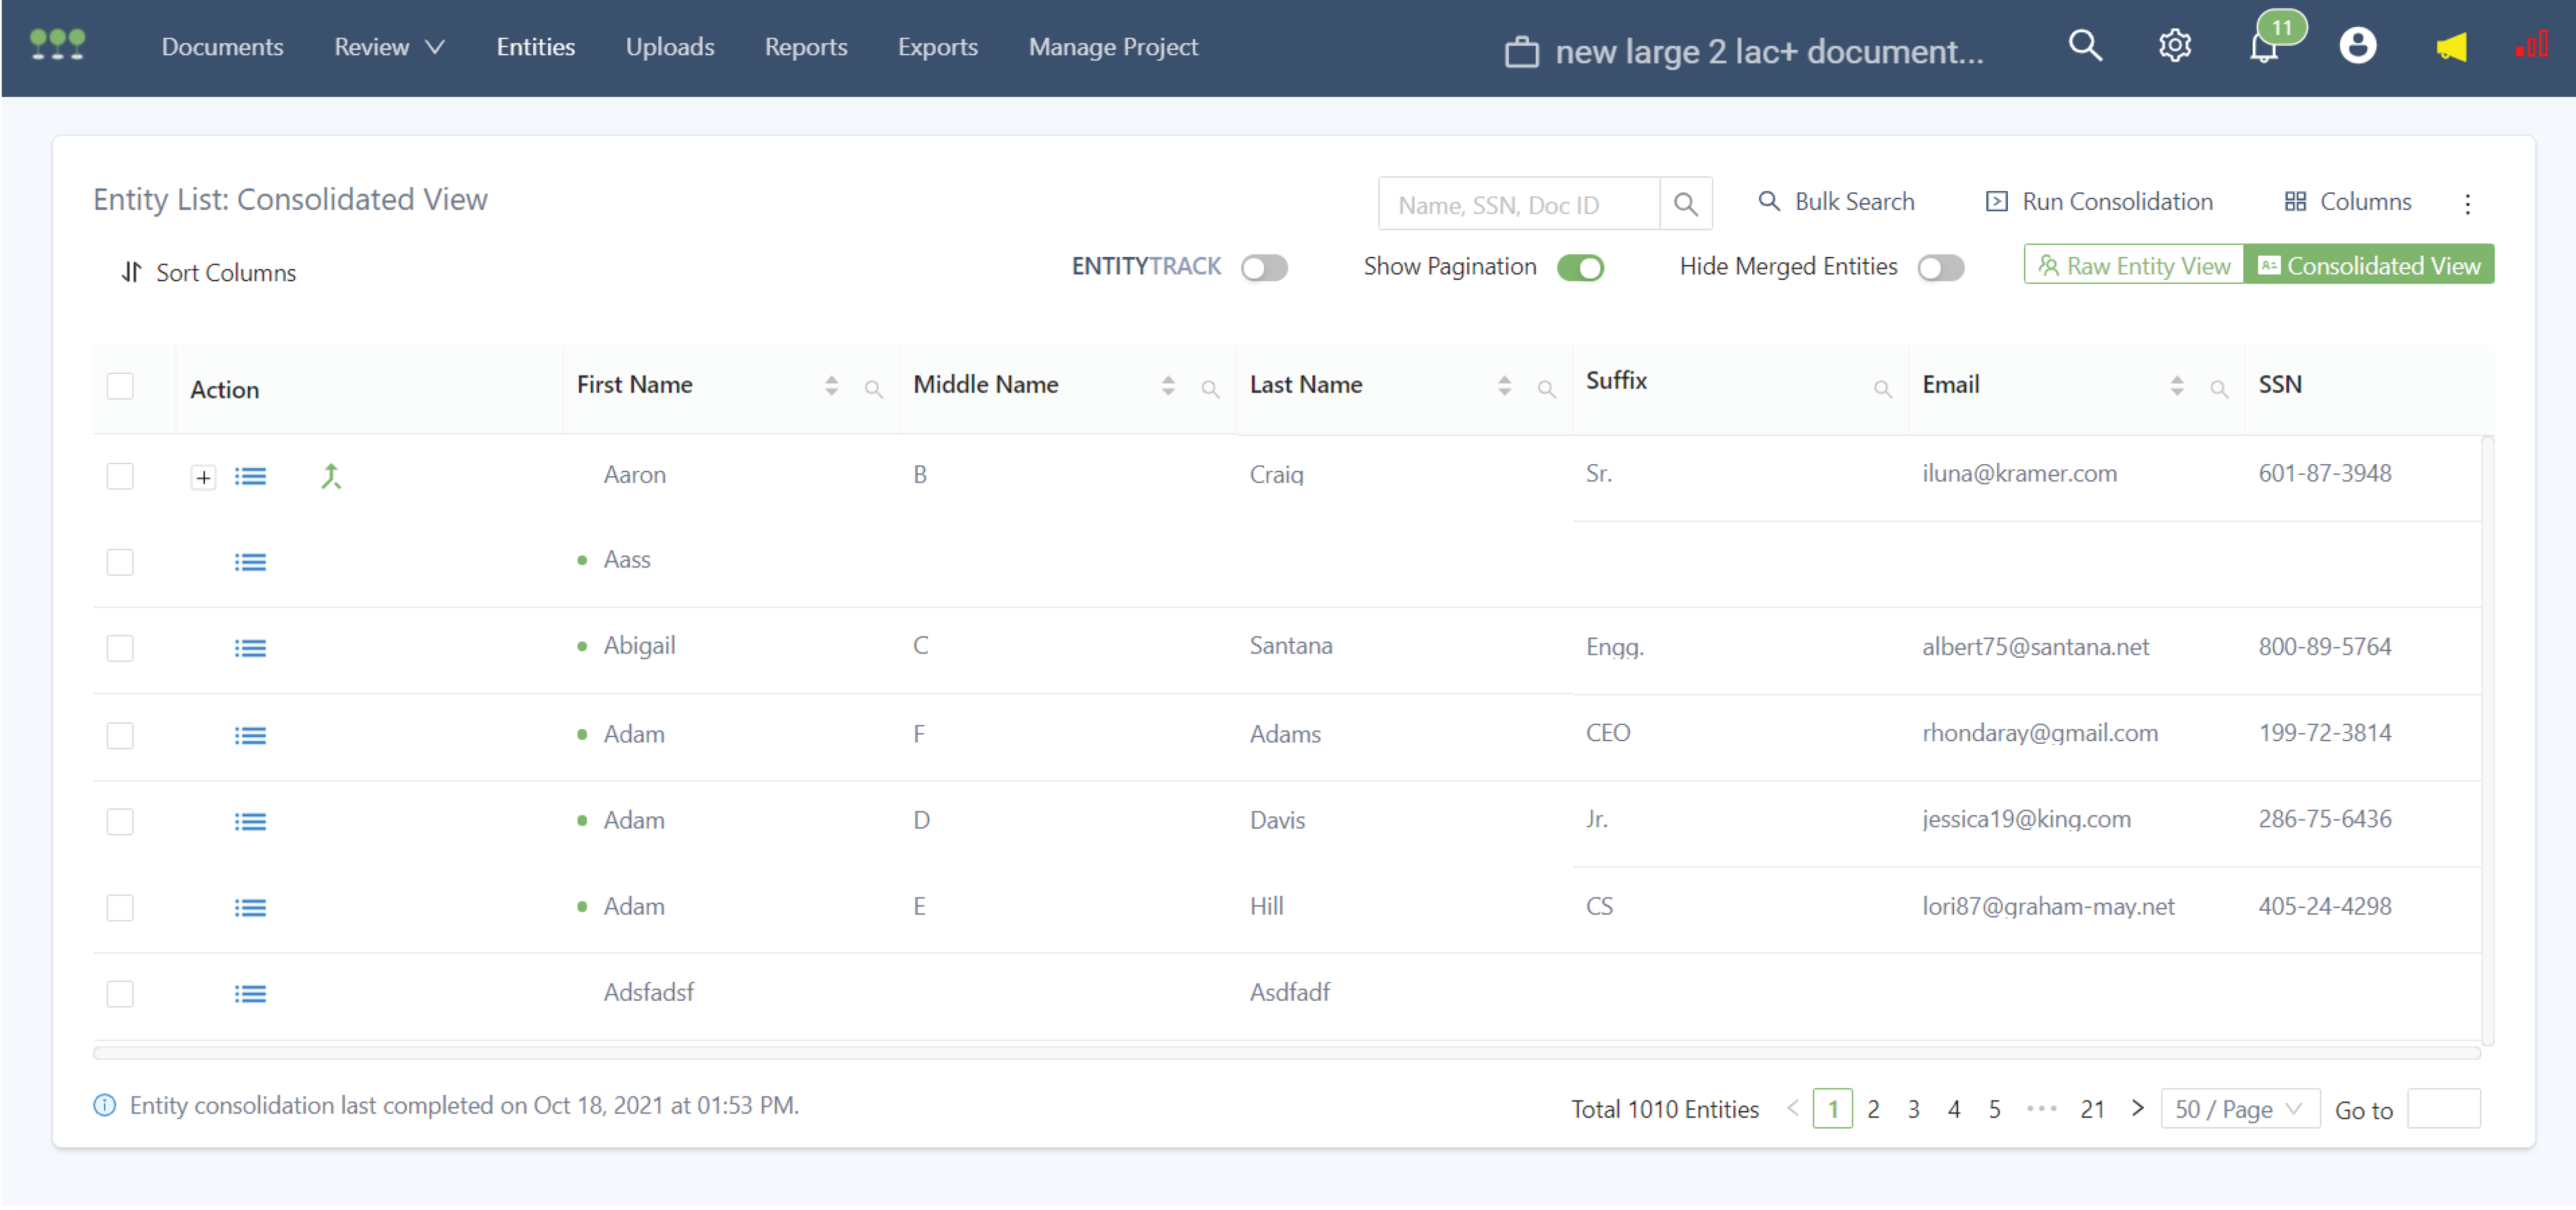This screenshot has height=1210, width=2576.
Task: Sort by First Name using sort arrows
Action: point(831,386)
